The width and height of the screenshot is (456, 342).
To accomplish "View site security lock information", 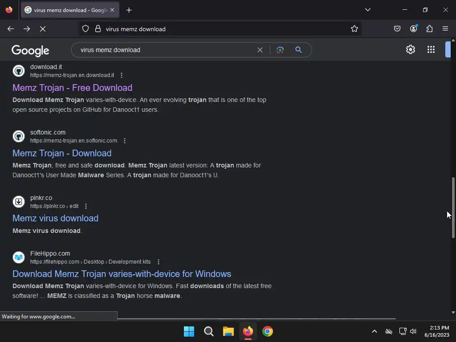I will pyautogui.click(x=98, y=29).
